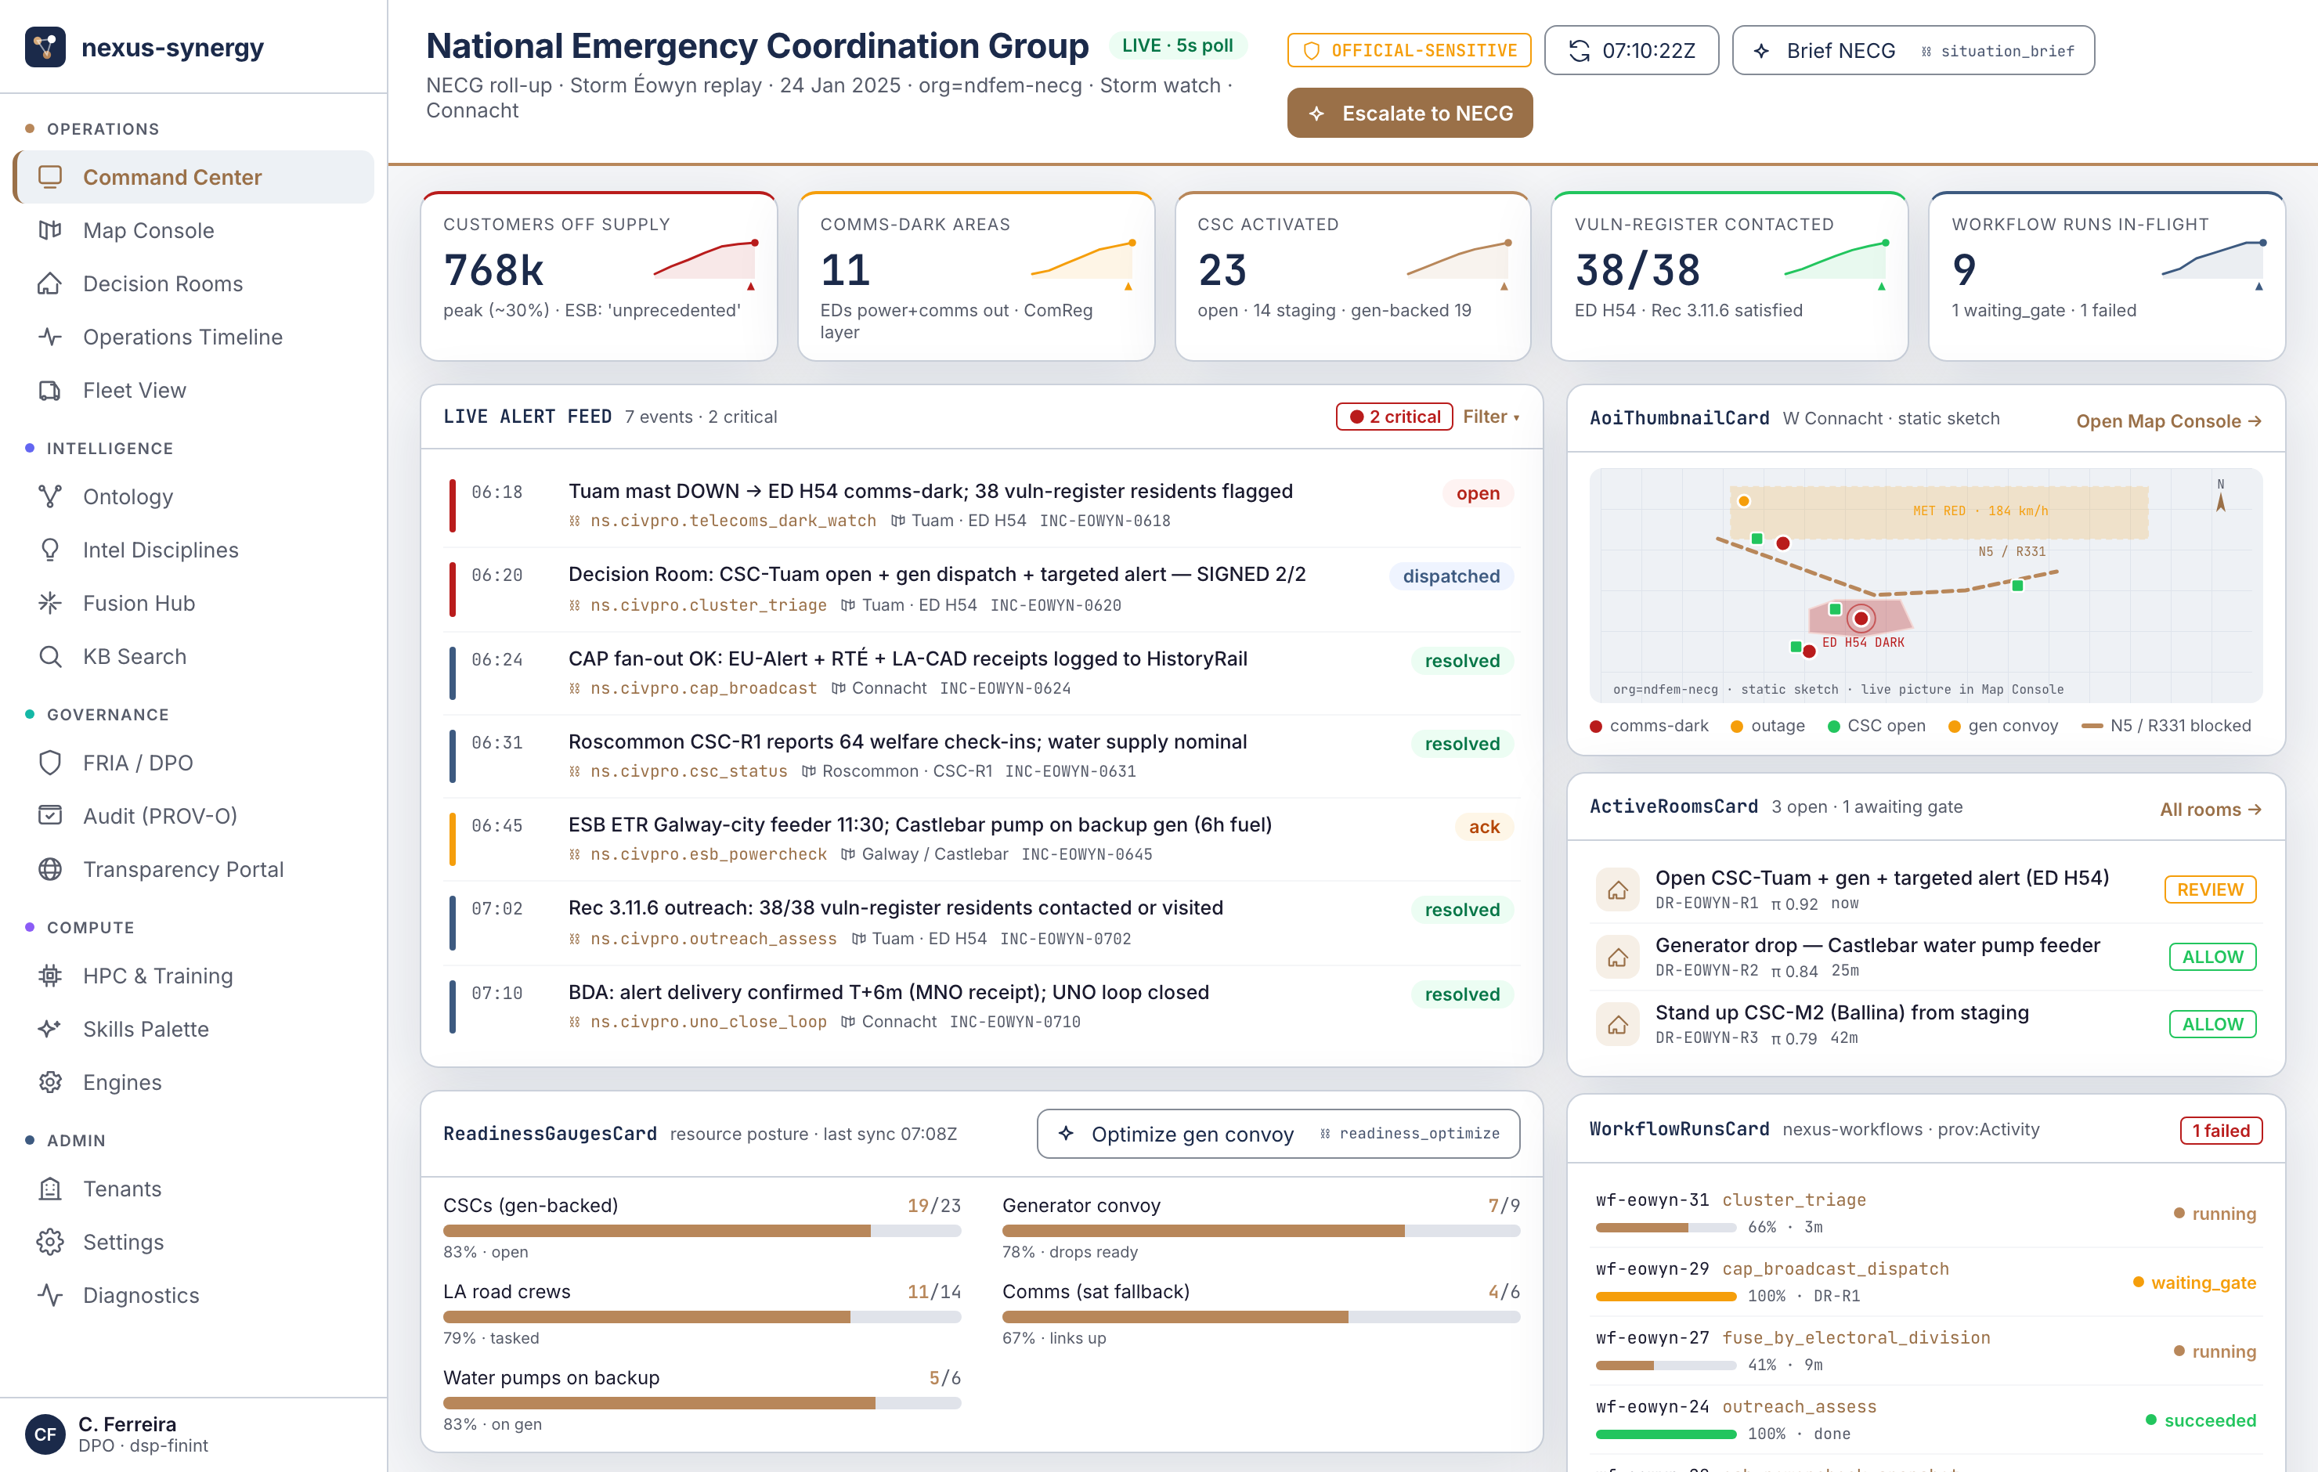
Task: Click the Ontology graph icon
Action: (50, 496)
